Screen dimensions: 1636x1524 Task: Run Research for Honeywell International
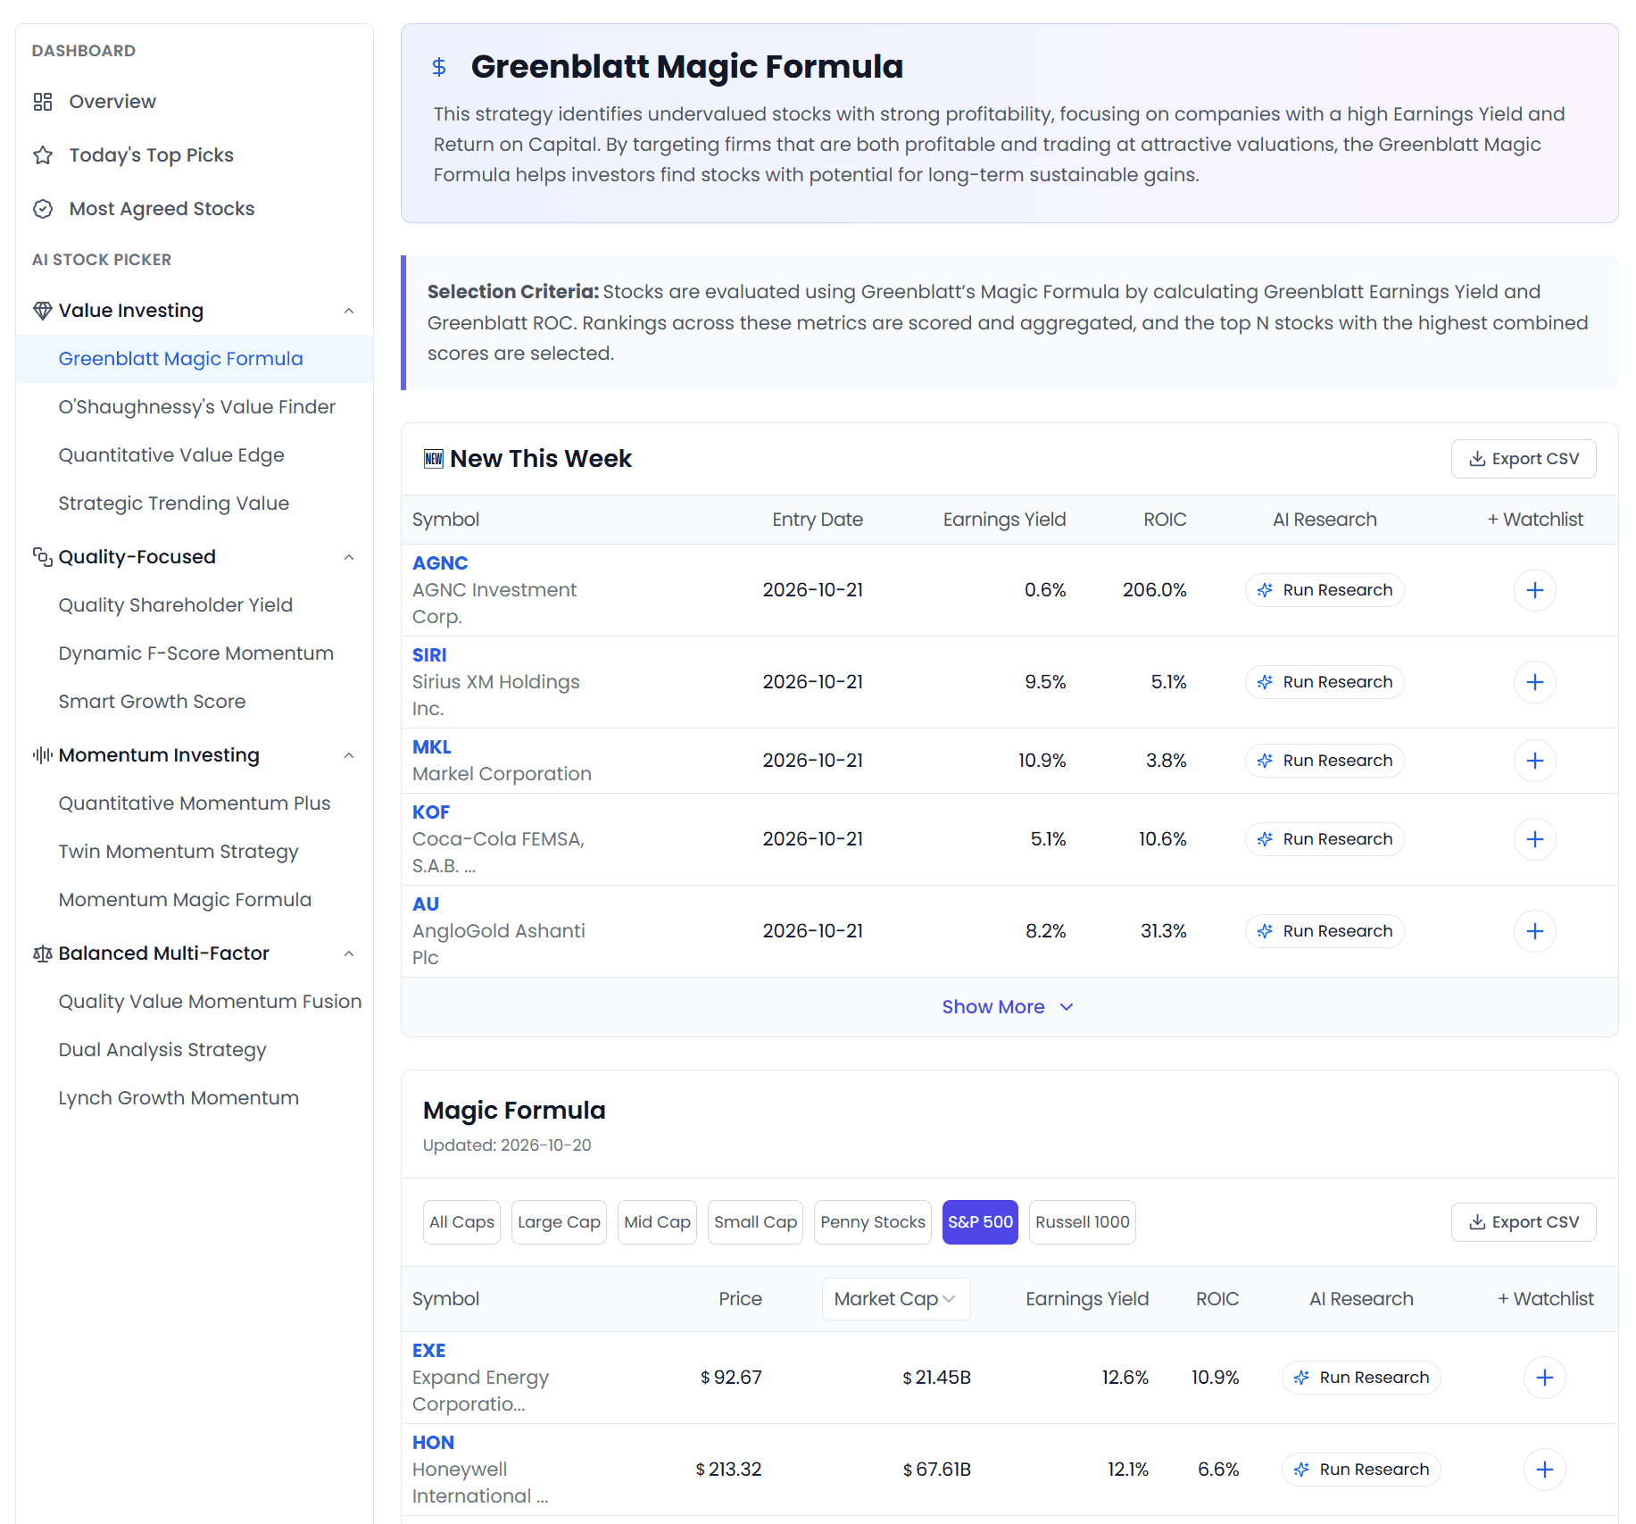point(1361,1470)
